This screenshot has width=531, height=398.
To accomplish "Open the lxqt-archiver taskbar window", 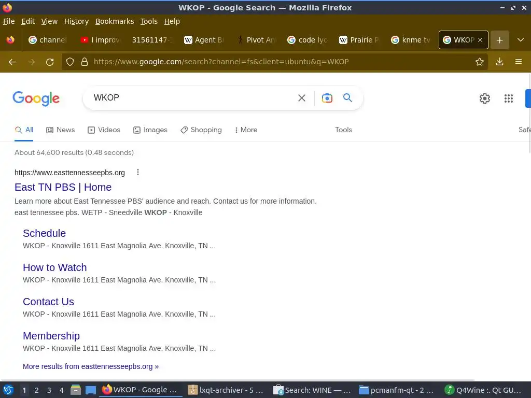I will [x=226, y=390].
